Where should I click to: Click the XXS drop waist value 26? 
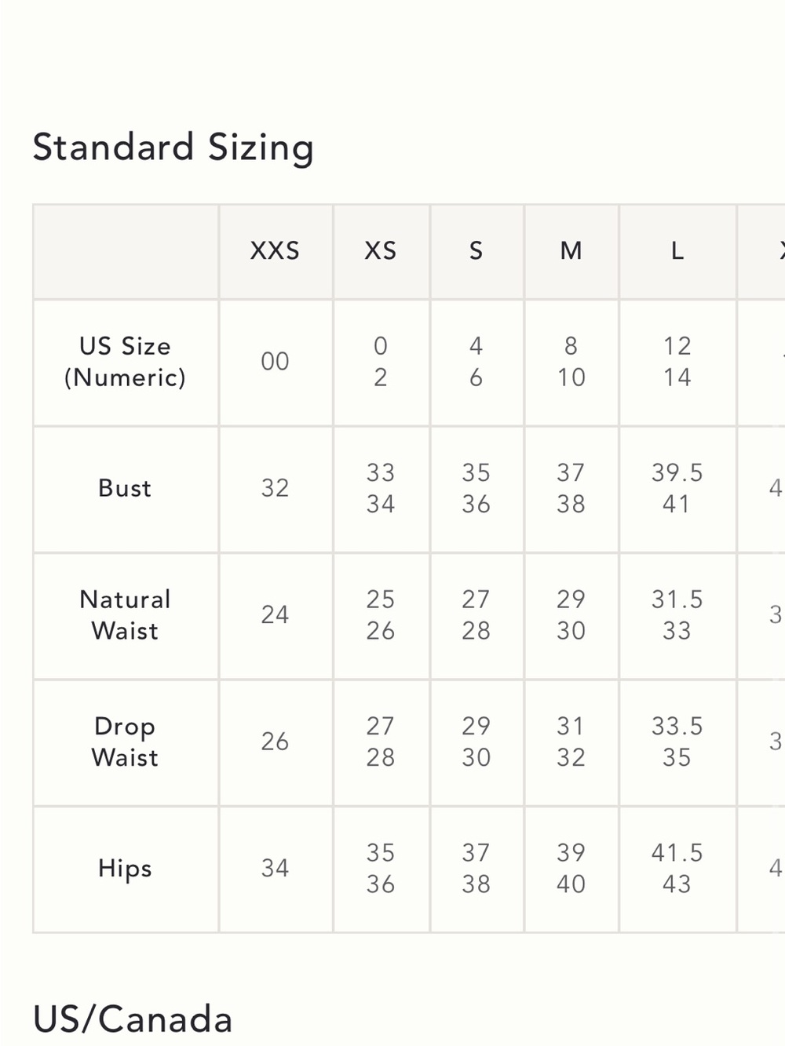pos(276,742)
